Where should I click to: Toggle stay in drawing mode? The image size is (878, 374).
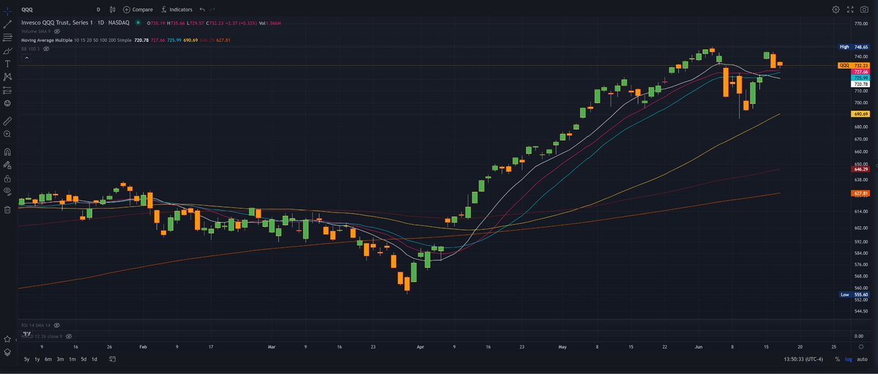click(7, 165)
